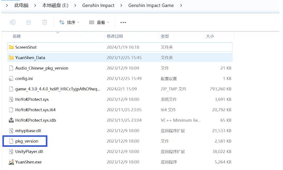
Task: Click YuanShen.exe application icon
Action: point(11,162)
